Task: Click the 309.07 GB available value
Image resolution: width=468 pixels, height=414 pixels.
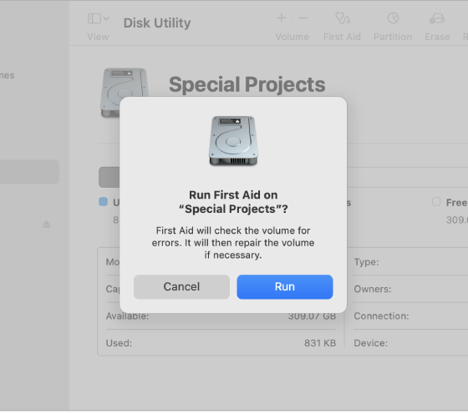Action: point(312,316)
